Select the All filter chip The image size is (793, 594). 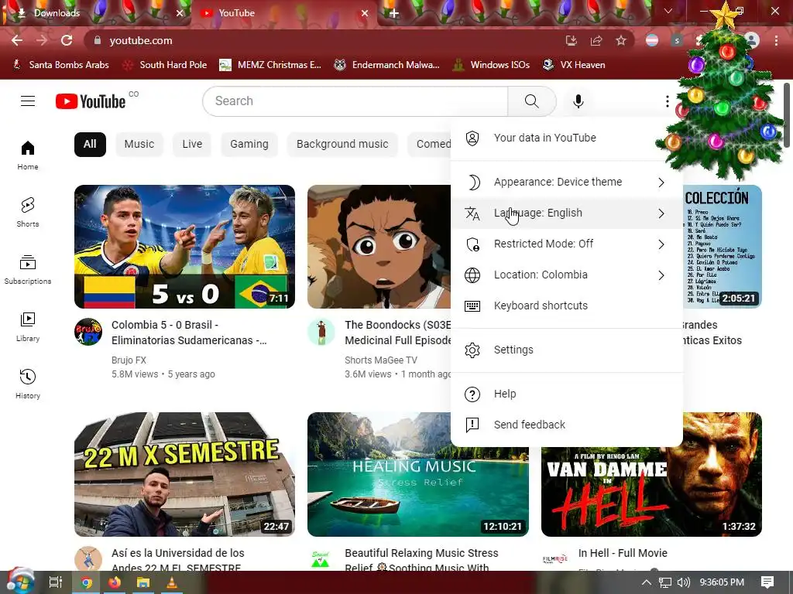tap(90, 144)
